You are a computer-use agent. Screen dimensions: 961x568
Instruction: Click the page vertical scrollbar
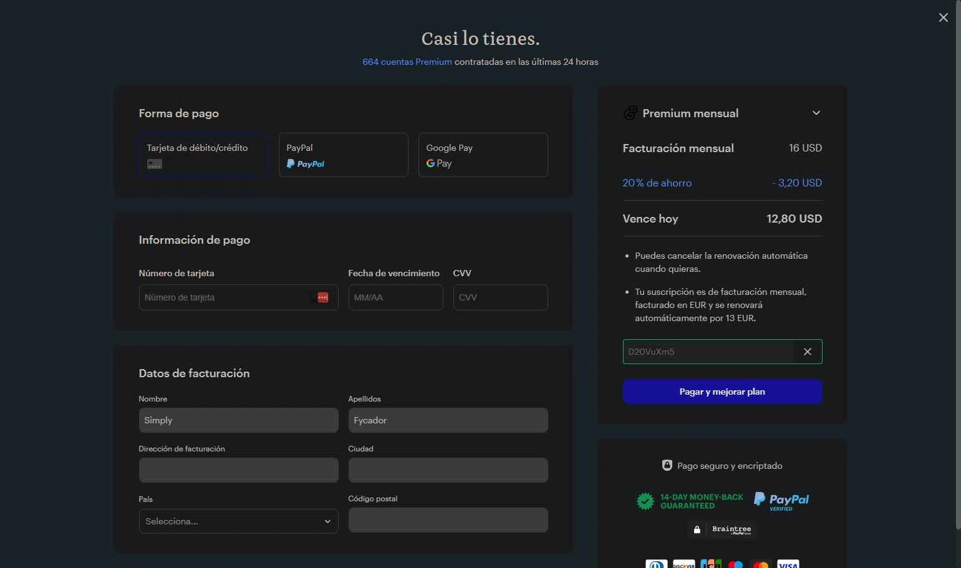click(x=958, y=265)
